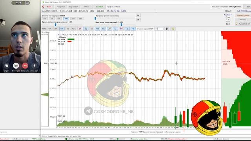251x141 pixels.
Task: Click the candlestick chart type icon
Action: point(121,29)
